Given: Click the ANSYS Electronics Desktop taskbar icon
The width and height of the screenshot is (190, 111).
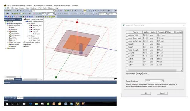Looking at the screenshot, I should (x=78, y=104).
